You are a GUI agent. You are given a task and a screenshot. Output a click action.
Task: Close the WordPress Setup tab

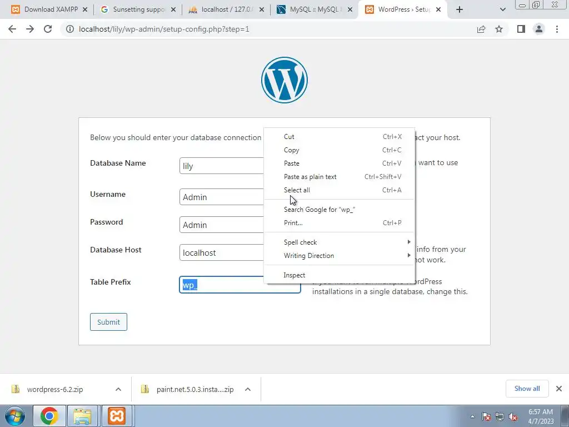[438, 10]
